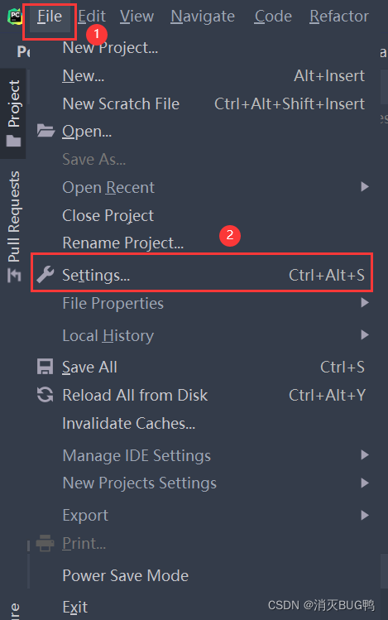The height and width of the screenshot is (620, 388).
Task: Click Exit at the menu bottom
Action: (75, 607)
